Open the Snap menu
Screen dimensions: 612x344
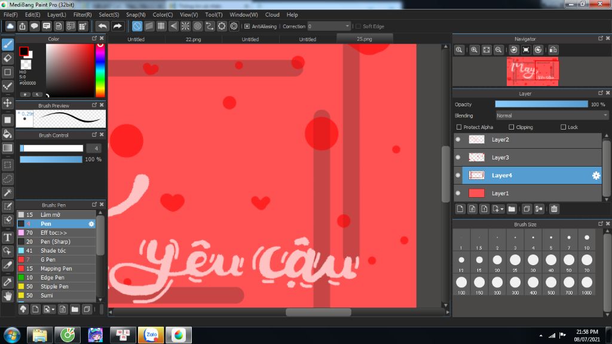(x=136, y=15)
